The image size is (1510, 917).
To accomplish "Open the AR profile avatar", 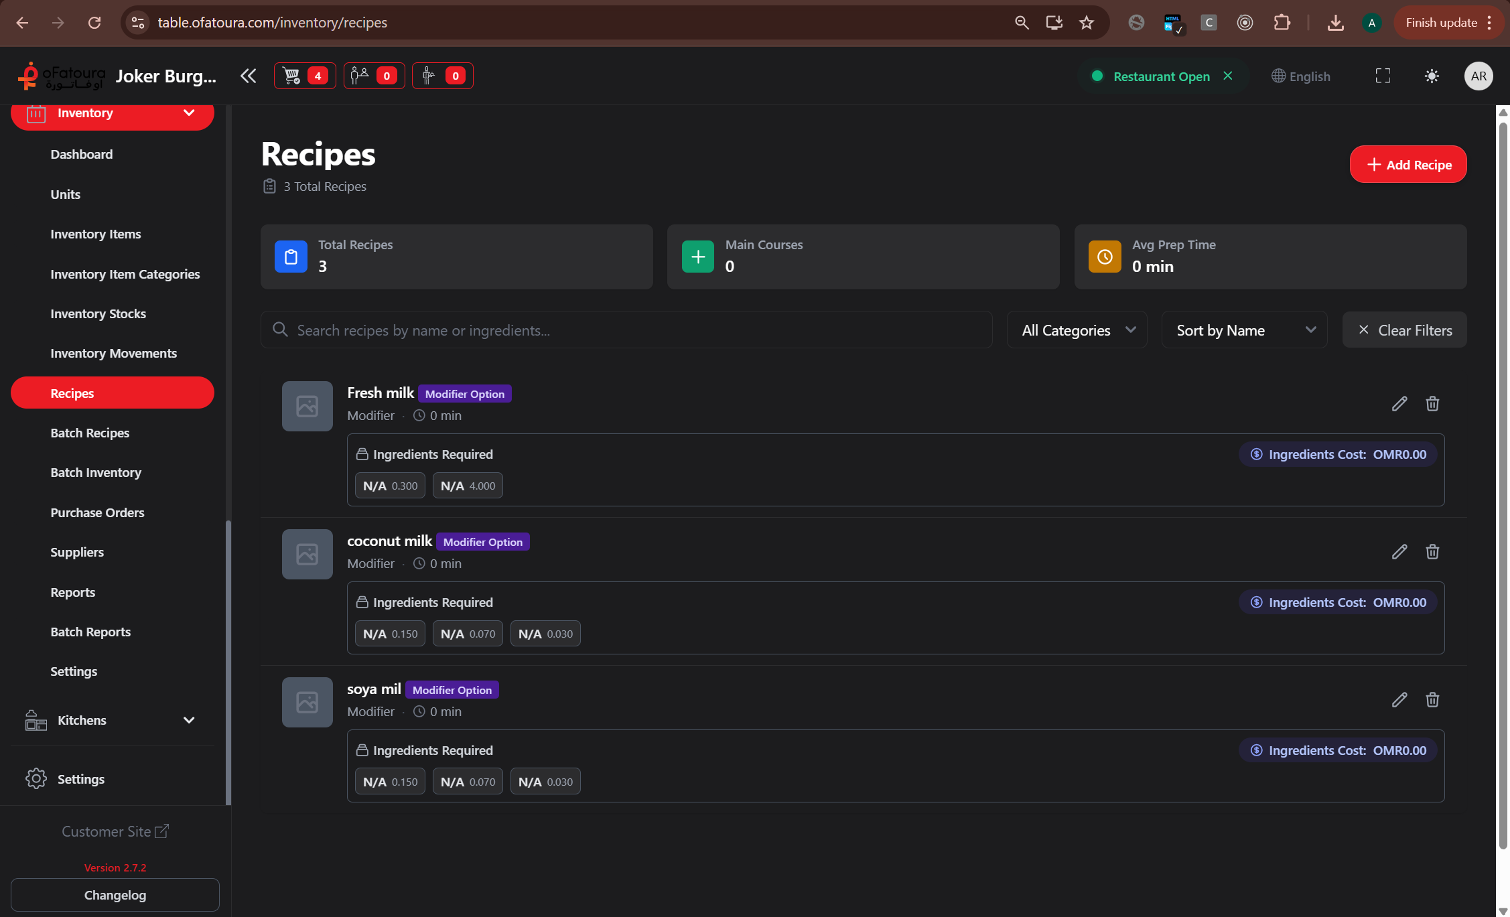I will click(1479, 76).
